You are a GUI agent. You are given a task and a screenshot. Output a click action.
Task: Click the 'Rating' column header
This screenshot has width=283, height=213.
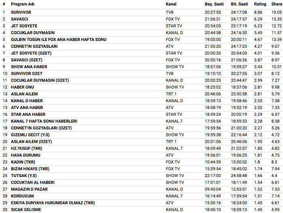pyautogui.click(x=260, y=4)
